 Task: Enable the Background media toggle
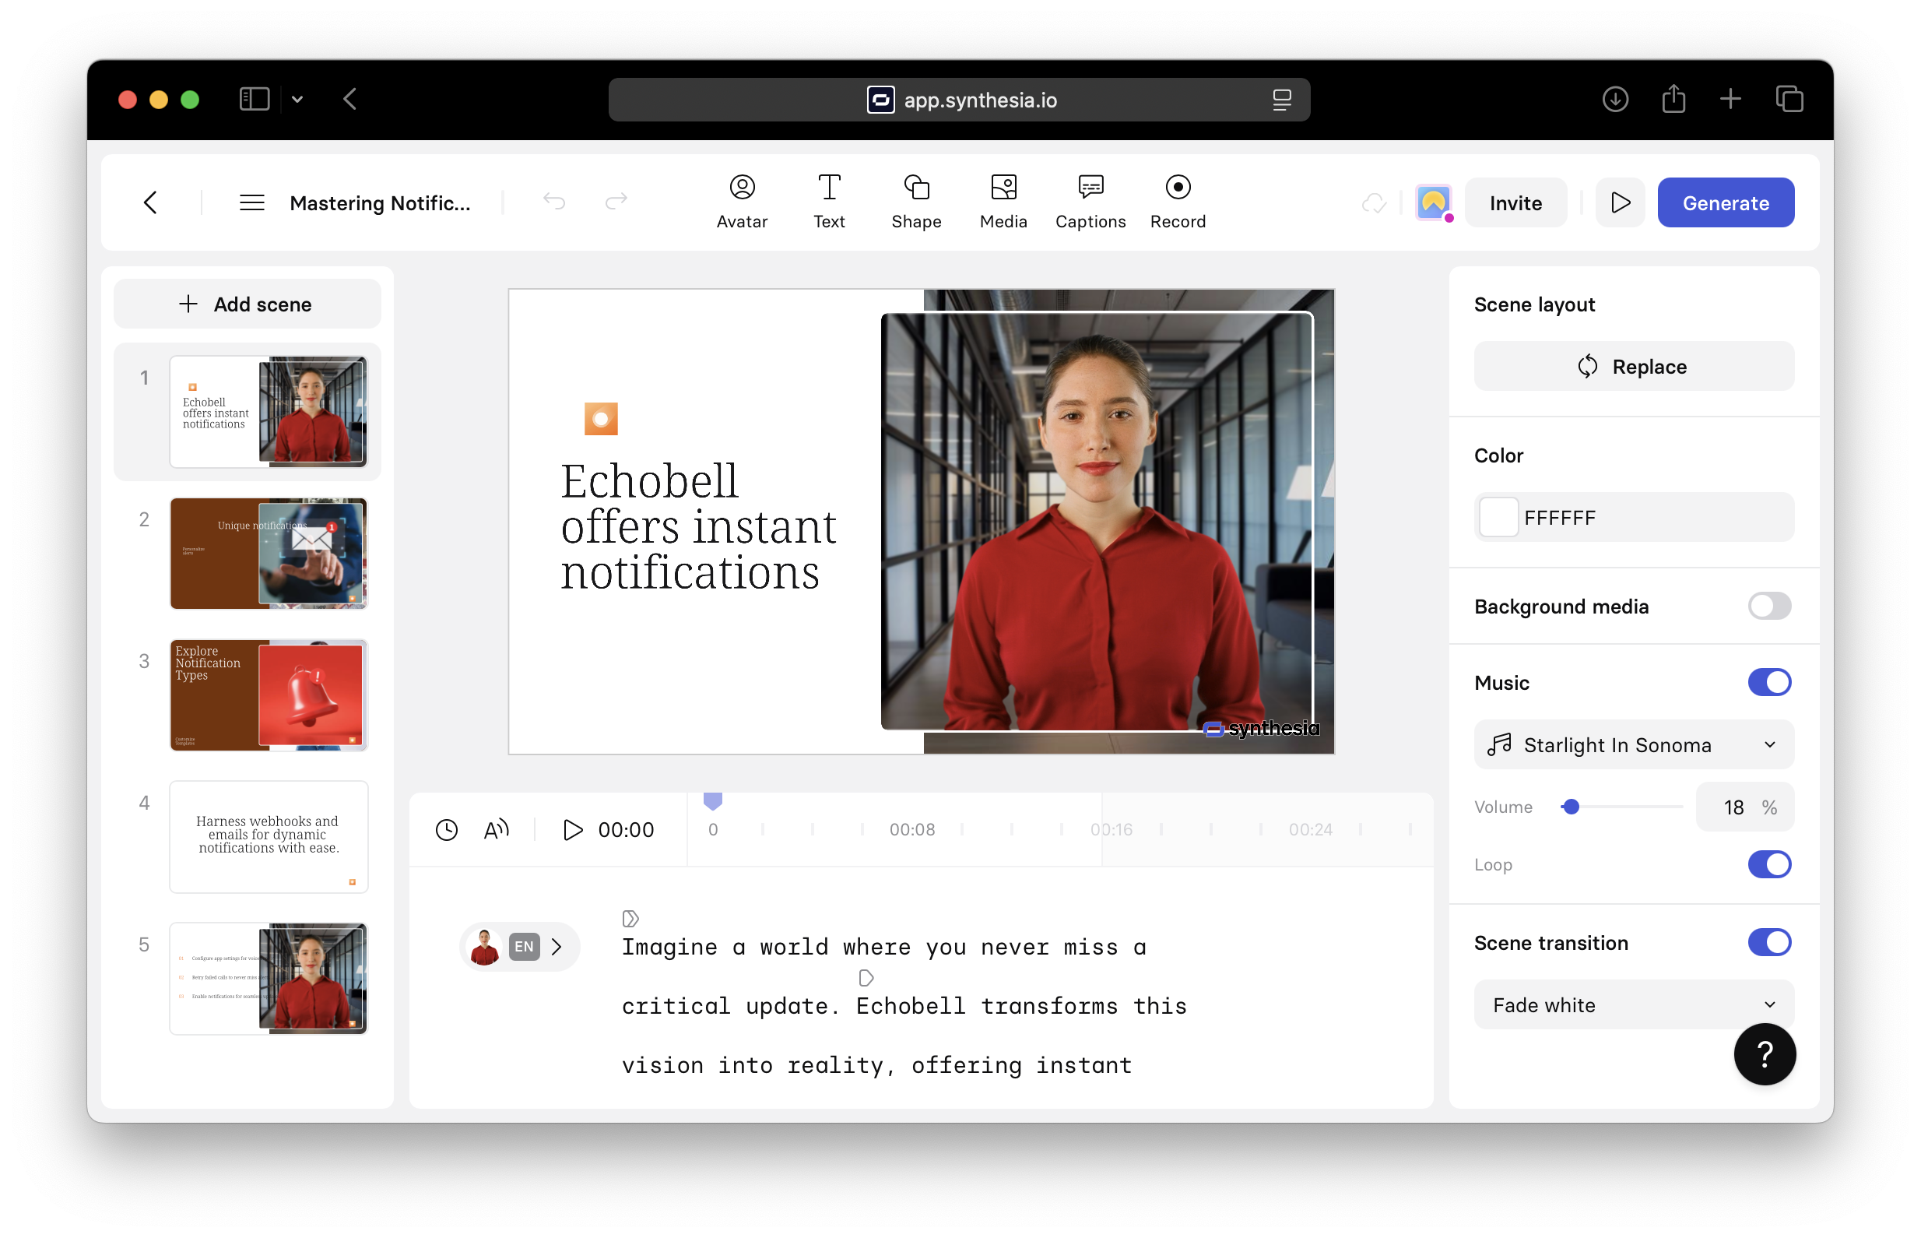(1768, 606)
